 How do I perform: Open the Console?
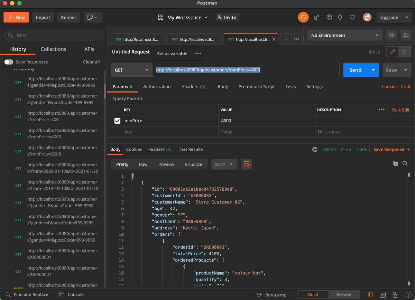click(x=72, y=294)
